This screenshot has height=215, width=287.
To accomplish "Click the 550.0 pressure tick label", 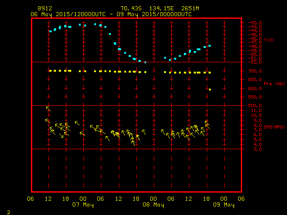I will point(255,97).
